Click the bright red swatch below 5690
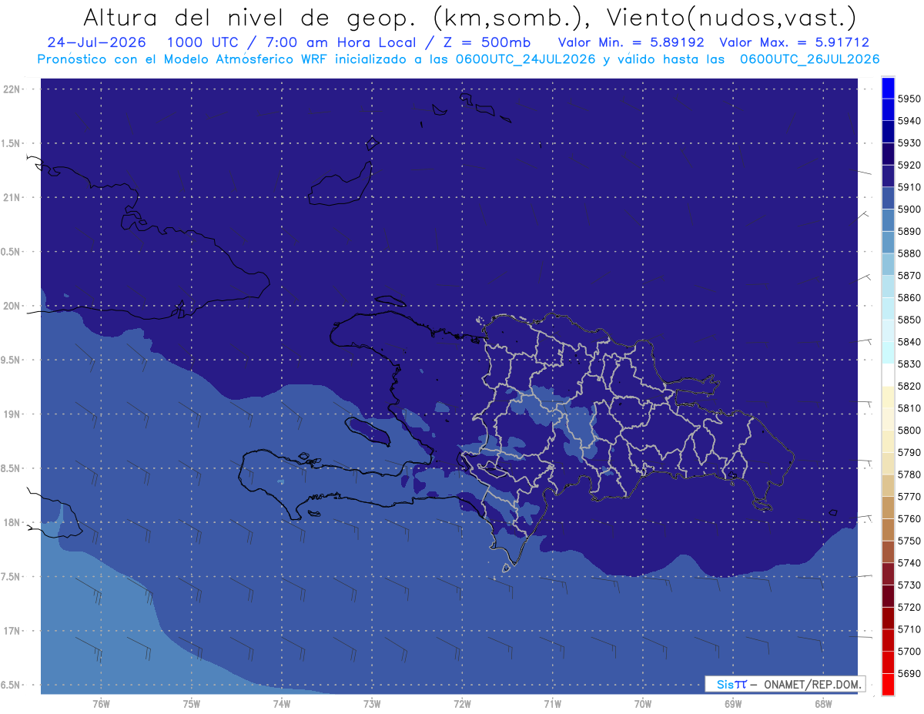The width and height of the screenshot is (924, 714). [x=887, y=684]
